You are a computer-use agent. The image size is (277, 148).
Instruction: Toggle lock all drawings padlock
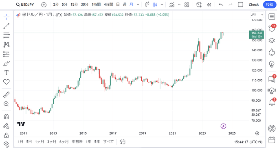(7, 135)
